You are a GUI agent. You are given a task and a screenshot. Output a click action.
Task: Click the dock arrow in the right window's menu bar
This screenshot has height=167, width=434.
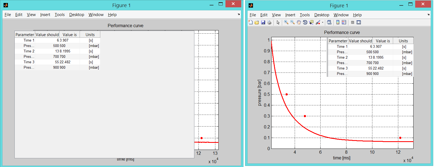pyautogui.click(x=429, y=15)
